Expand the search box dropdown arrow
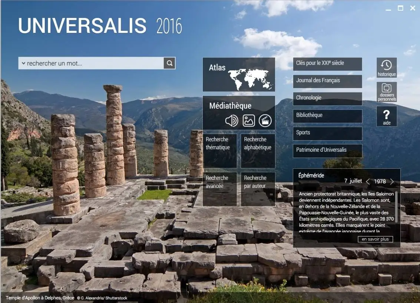The height and width of the screenshot is (303, 420). [x=23, y=63]
